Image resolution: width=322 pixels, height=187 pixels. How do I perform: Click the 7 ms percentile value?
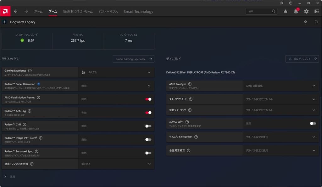(x=129, y=41)
